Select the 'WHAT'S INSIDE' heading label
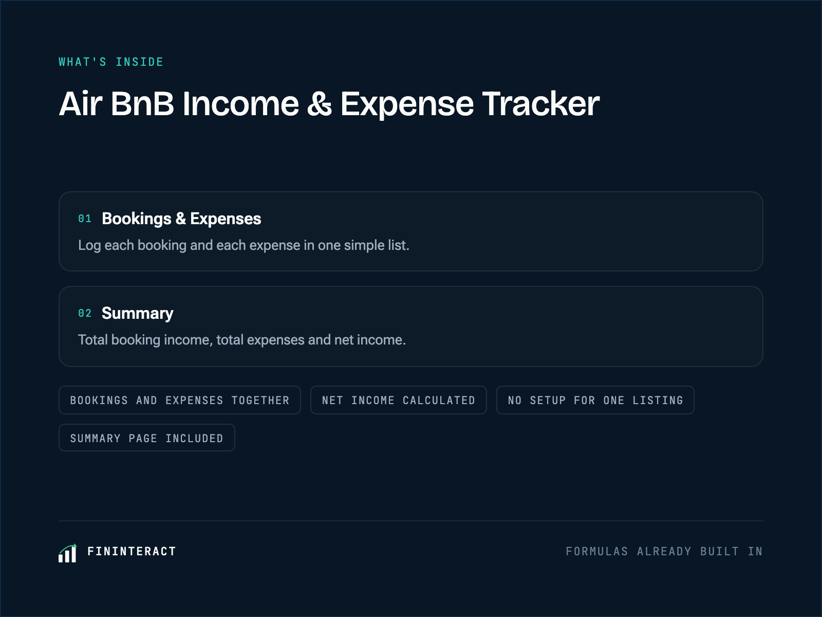The image size is (822, 617). coord(111,62)
